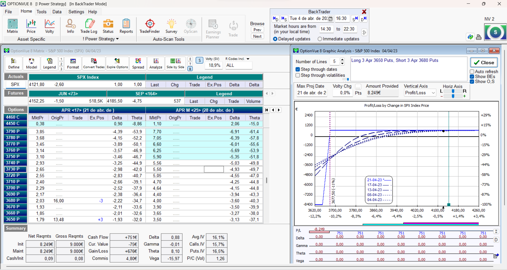This screenshot has height=270, width=507.
Task: Click the printer icon near NV 2
Action: tap(479, 37)
